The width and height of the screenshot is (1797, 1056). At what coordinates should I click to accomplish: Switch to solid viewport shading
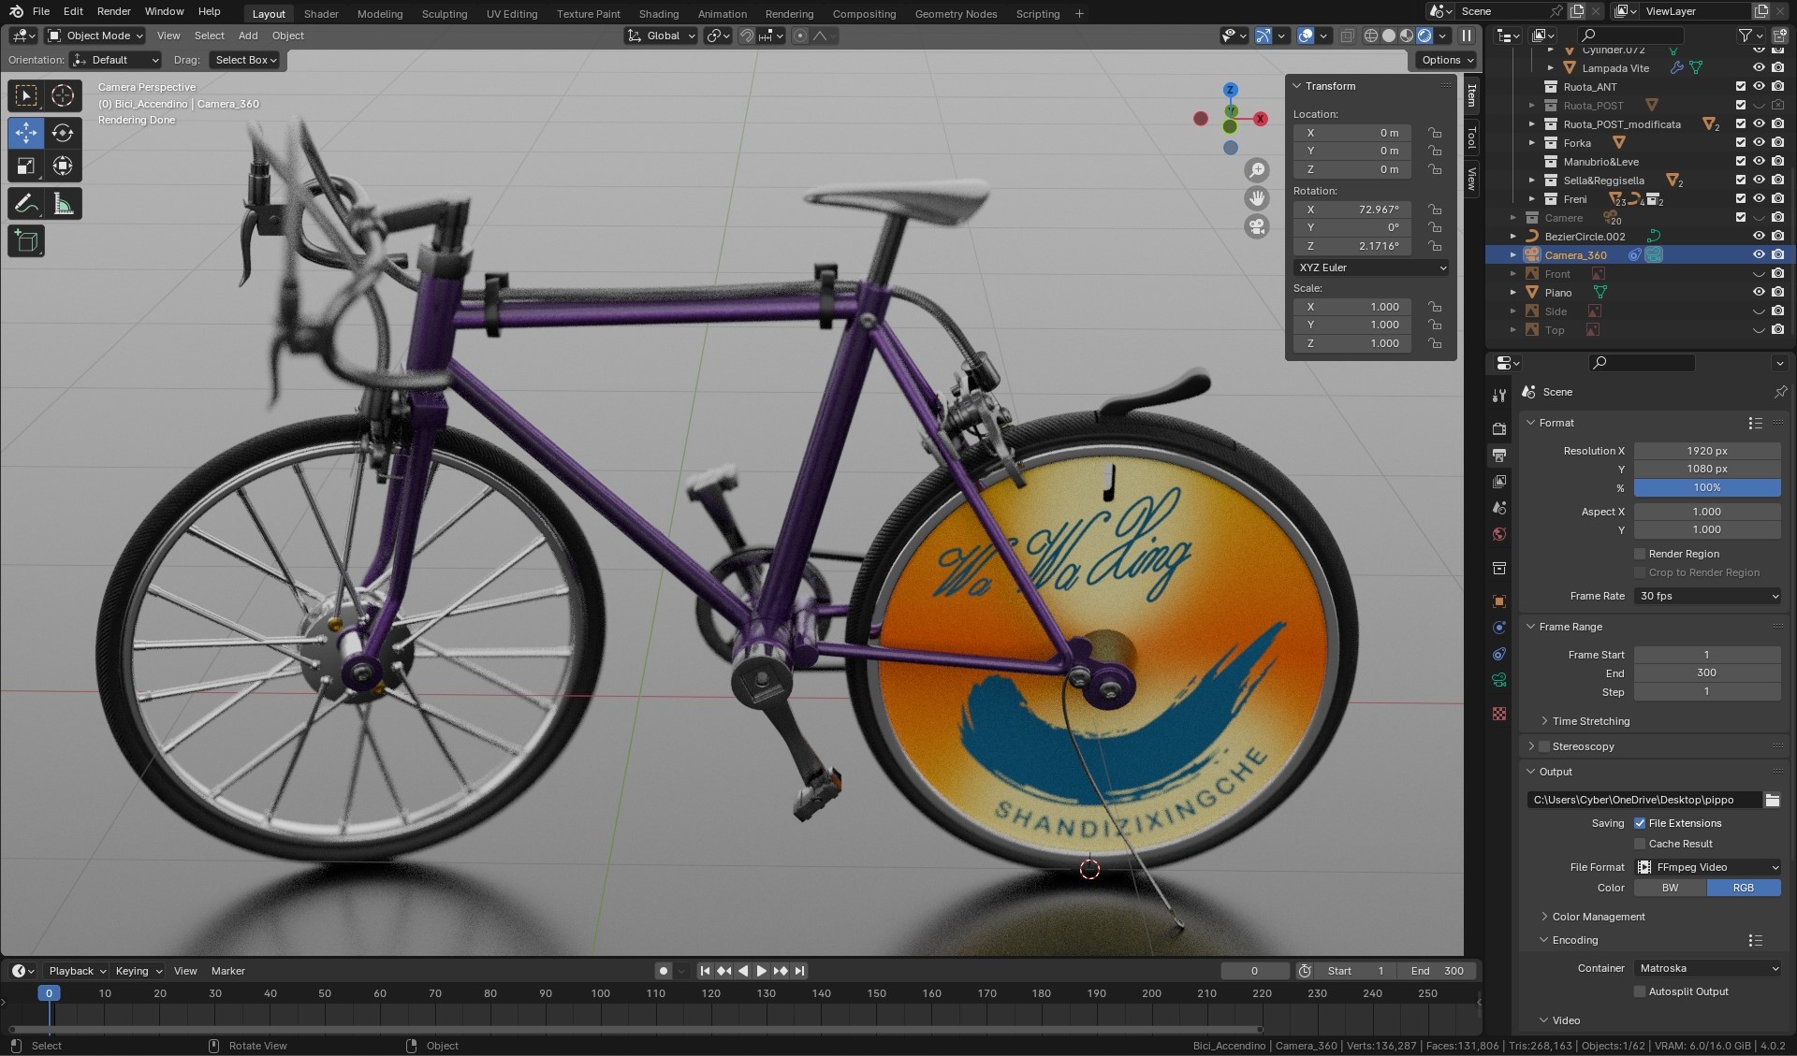click(x=1389, y=36)
